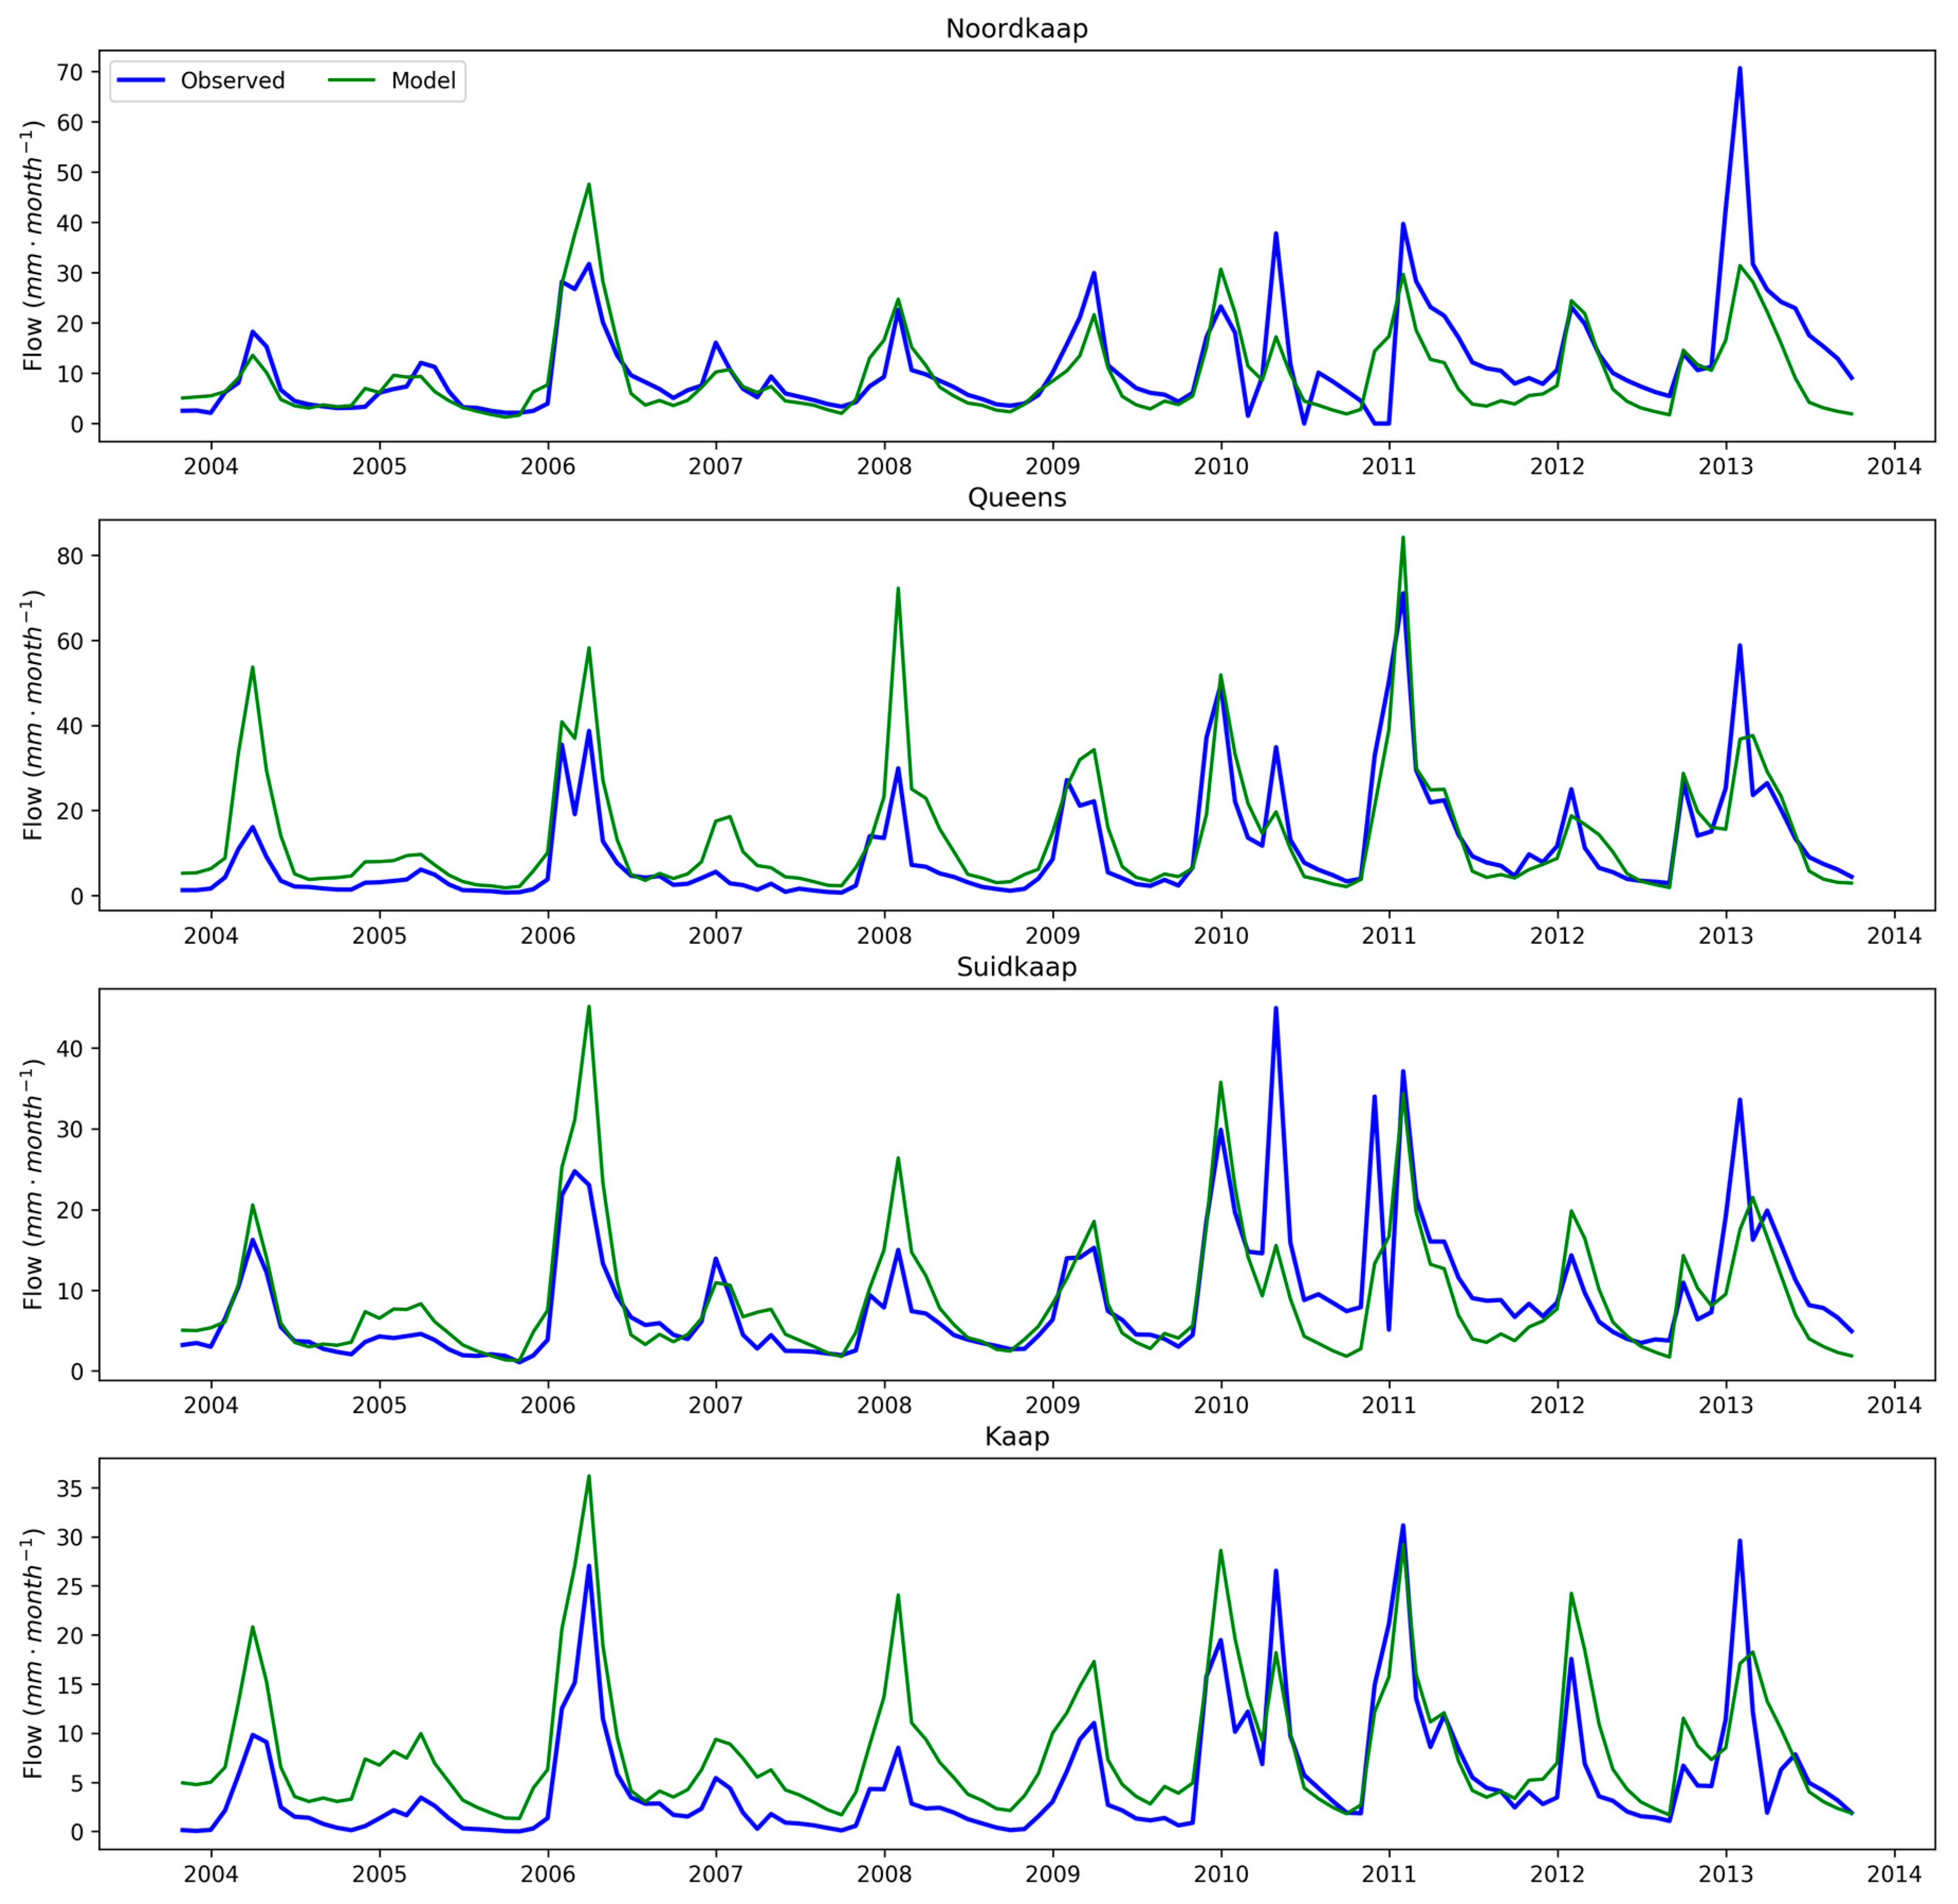Click Suidkaap's 2006 green model peak
The width and height of the screenshot is (1958, 1904).
pos(589,1007)
